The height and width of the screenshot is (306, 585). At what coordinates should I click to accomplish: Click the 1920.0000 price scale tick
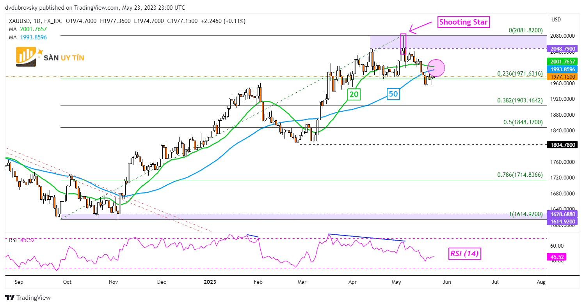[562, 99]
